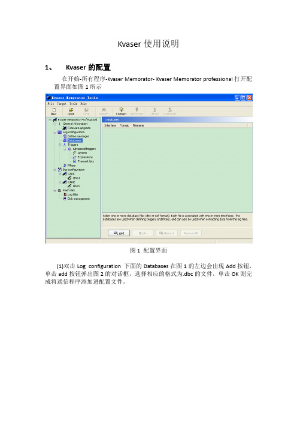Screen dimensions: 297x421
Task: Click the Remove All button
Action: point(190,233)
